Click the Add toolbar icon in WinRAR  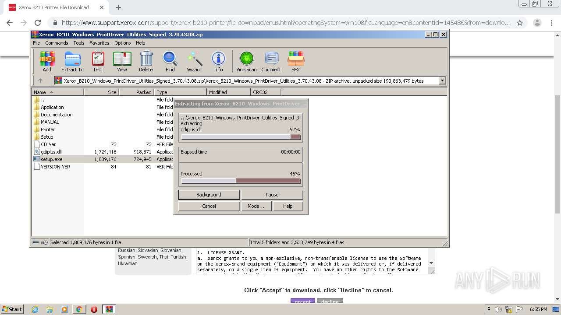pos(47,61)
